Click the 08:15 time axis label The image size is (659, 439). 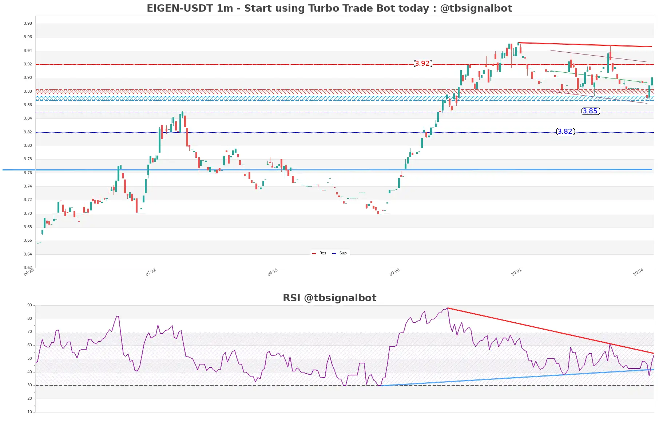273,272
